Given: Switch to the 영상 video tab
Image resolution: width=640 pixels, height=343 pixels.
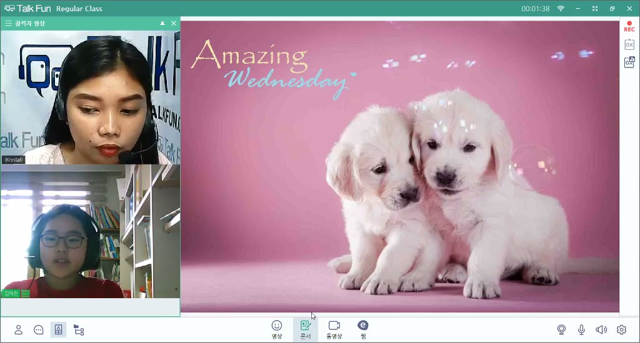Looking at the screenshot, I should pos(276,329).
